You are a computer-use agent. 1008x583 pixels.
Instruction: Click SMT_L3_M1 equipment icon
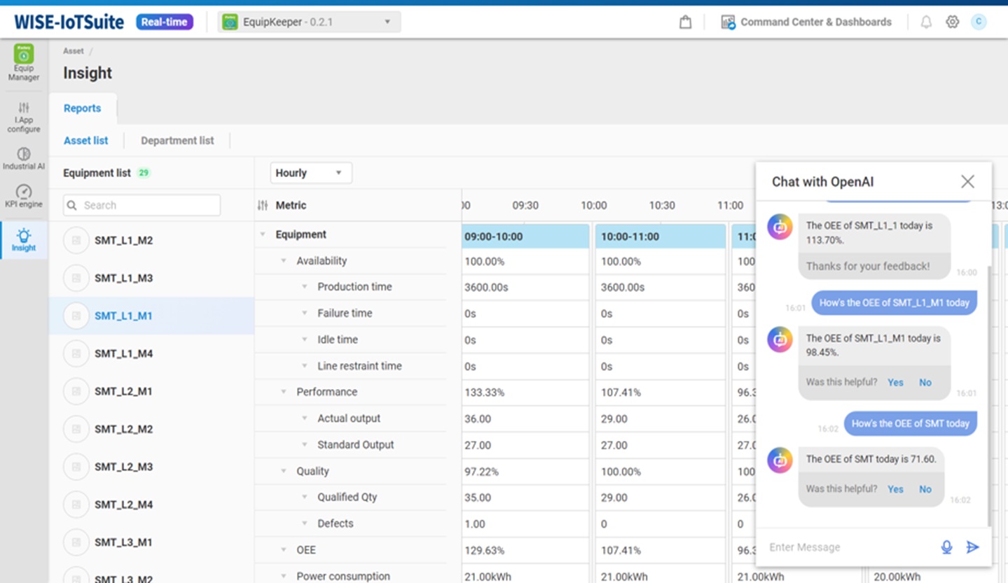(76, 542)
